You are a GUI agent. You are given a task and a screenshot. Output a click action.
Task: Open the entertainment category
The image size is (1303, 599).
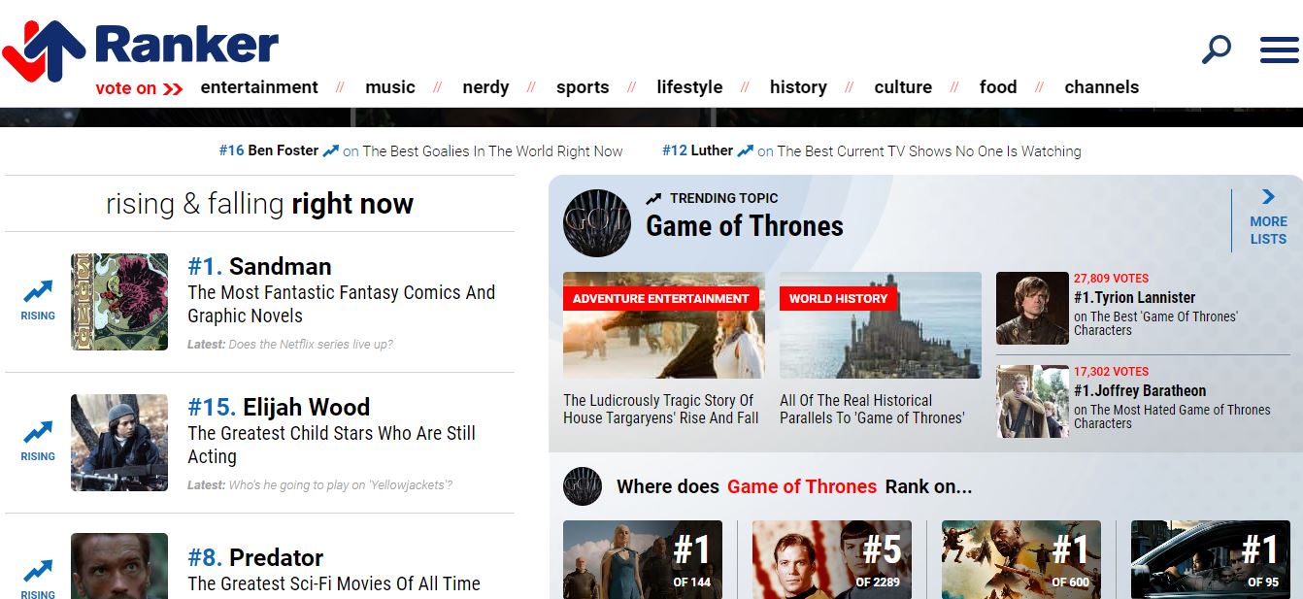click(259, 87)
